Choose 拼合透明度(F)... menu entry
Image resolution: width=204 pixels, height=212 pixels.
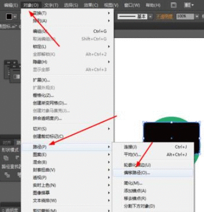67,118
